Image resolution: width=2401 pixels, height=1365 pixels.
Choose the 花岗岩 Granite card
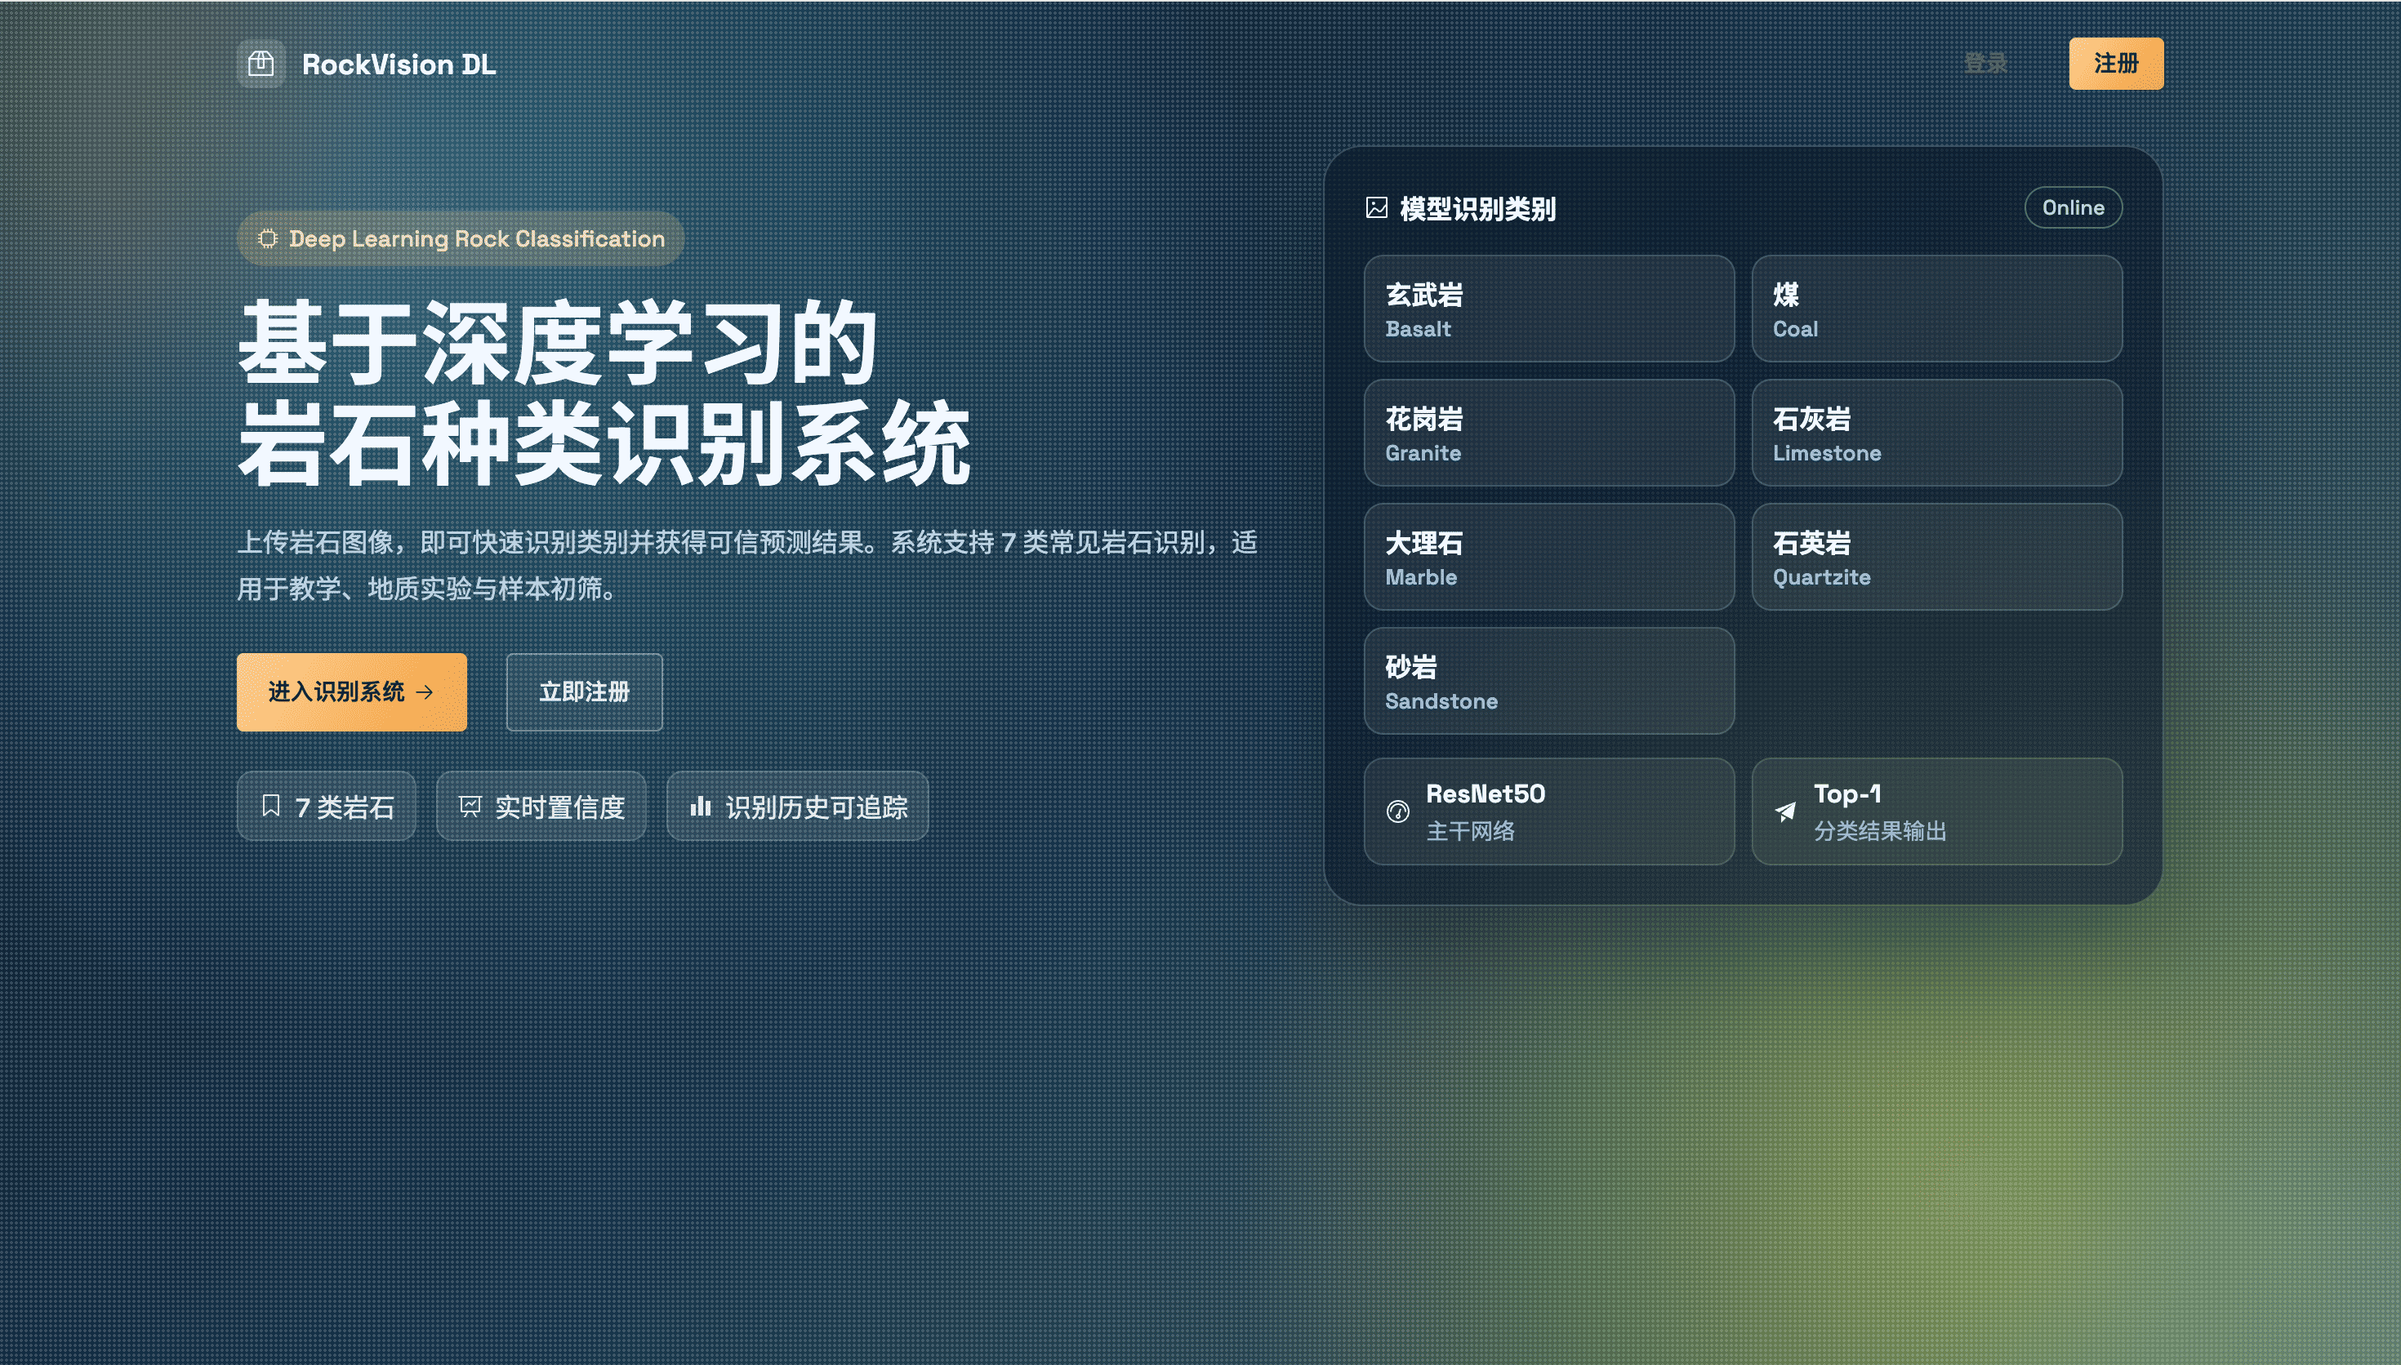coord(1548,434)
